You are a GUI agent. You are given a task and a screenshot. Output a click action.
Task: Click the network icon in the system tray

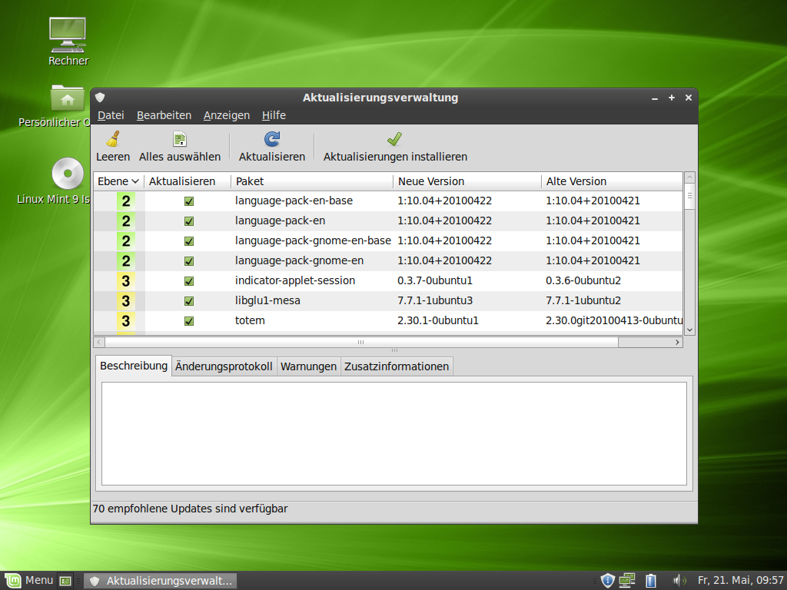coord(628,580)
